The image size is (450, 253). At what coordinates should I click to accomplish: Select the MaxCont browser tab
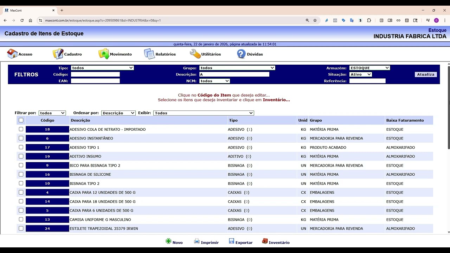30,10
